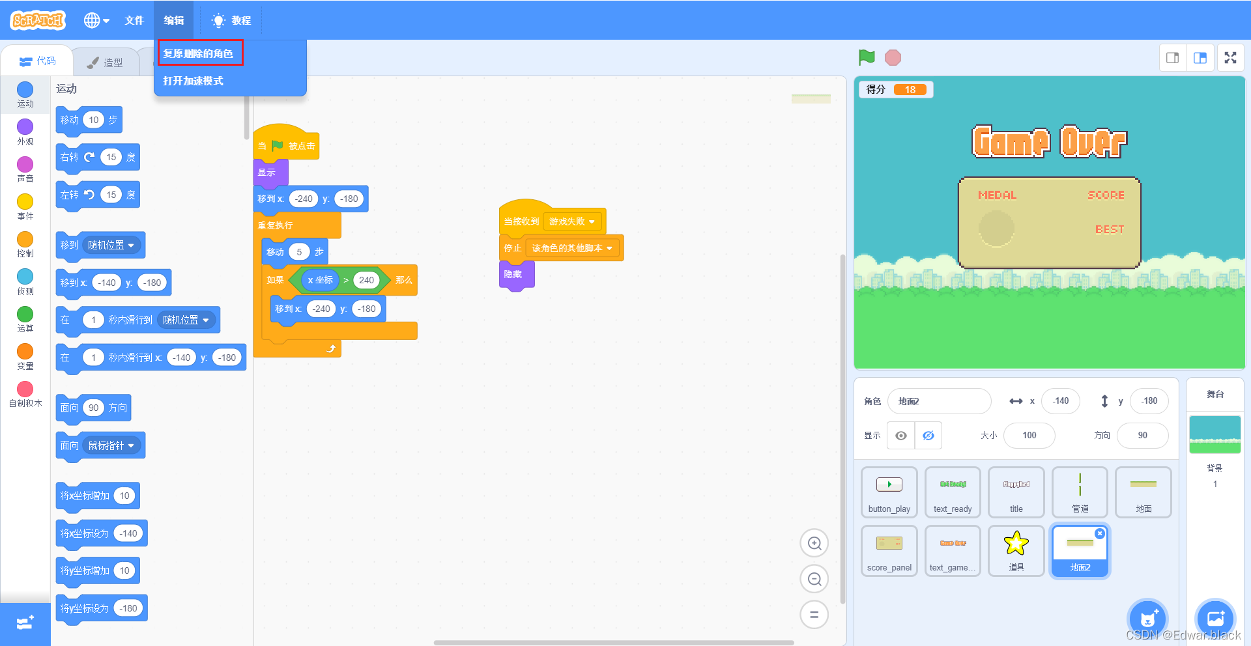Click the red stop sign
The width and height of the screenshot is (1251, 646).
893,58
